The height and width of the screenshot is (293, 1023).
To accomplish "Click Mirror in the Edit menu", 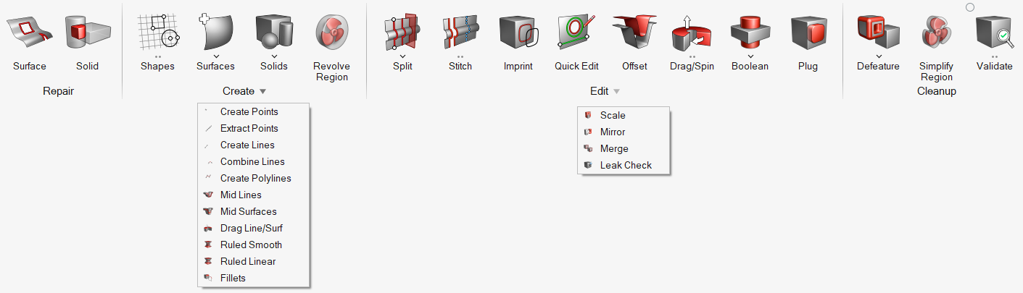I will [x=613, y=132].
